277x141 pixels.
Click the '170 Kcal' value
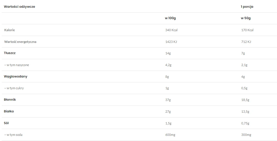pos(247,30)
